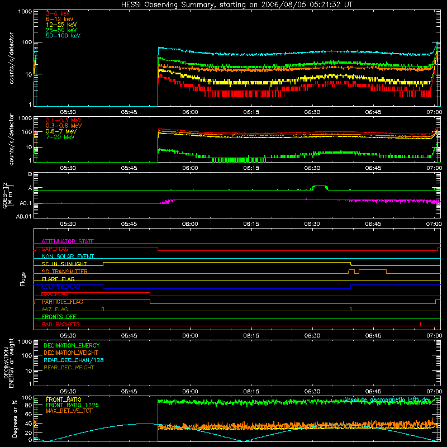447x447 pixels.
Task: Click the REAR_DEC_WEIGHT legend label
Action: tap(69, 368)
